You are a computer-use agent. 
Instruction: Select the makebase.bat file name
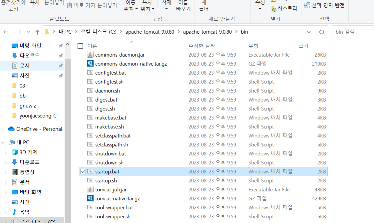[x=111, y=117]
